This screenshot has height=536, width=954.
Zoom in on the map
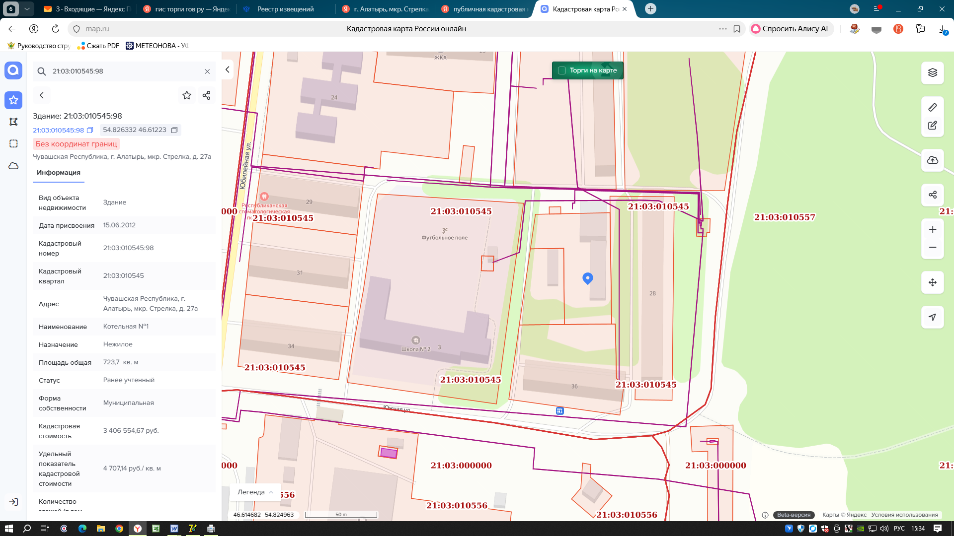pos(932,229)
